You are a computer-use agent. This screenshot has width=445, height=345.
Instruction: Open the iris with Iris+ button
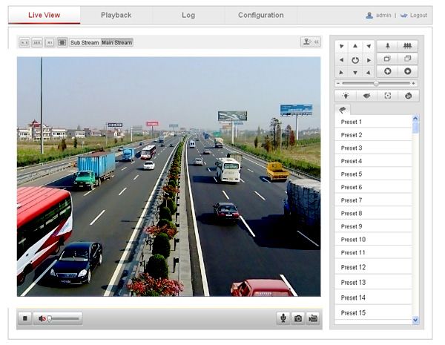387,71
